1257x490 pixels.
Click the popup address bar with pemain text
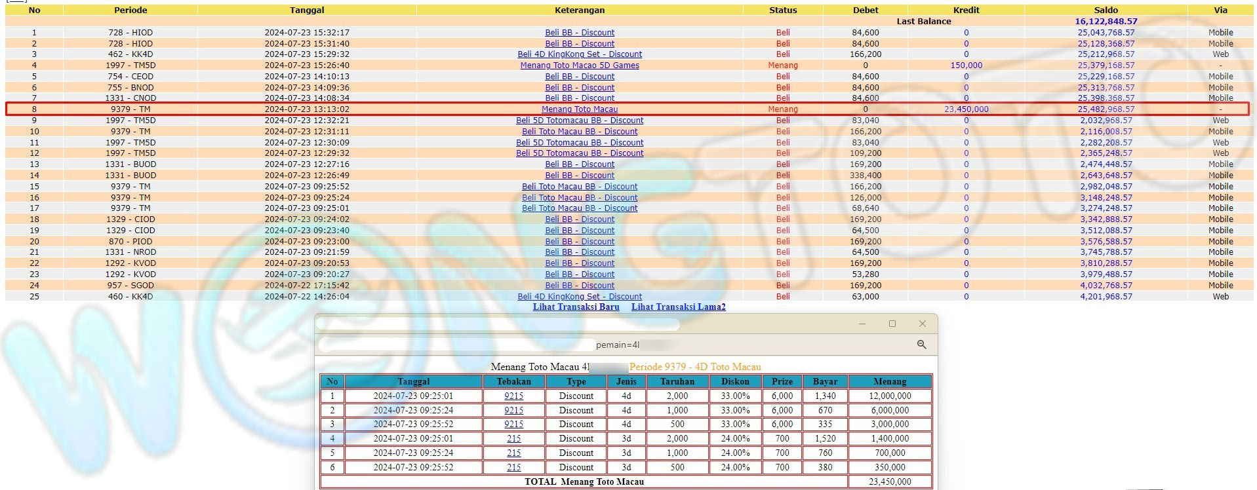616,345
